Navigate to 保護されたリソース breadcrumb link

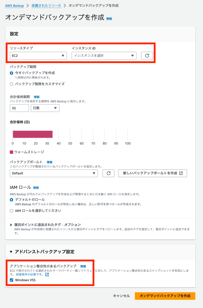(46, 5)
